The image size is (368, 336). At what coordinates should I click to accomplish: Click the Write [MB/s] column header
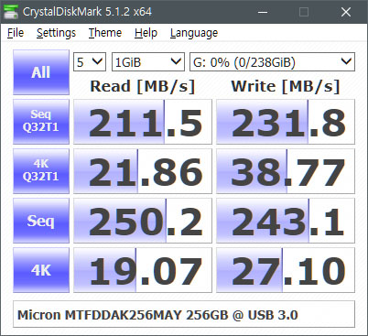[x=286, y=86]
